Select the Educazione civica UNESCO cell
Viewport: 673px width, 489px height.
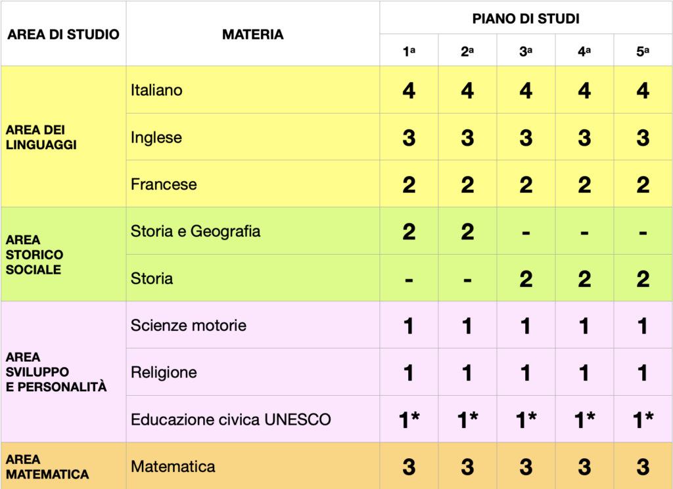pyautogui.click(x=253, y=419)
